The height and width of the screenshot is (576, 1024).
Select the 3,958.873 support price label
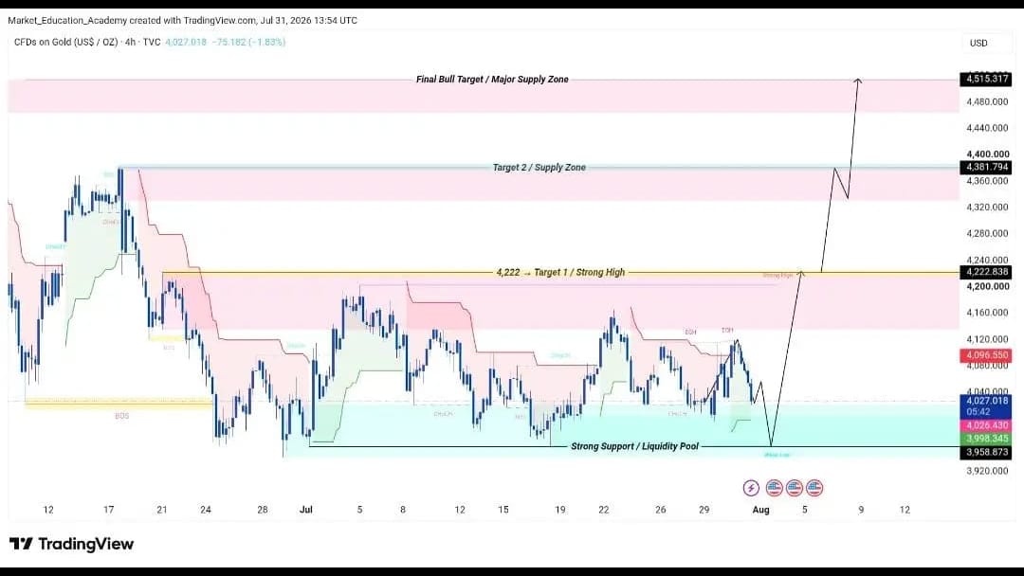point(985,452)
